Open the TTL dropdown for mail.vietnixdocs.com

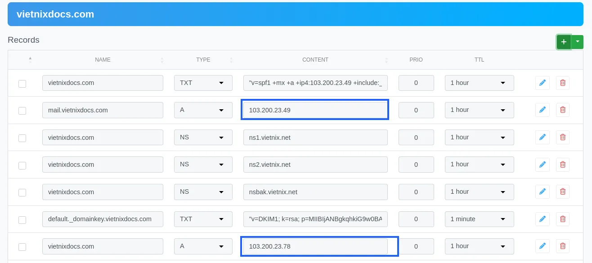[480, 110]
